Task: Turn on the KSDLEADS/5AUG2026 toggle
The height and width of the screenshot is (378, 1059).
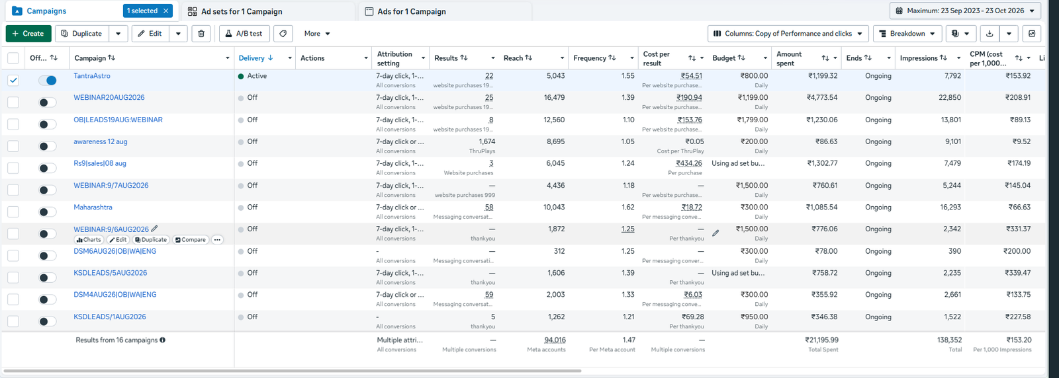Action: pyautogui.click(x=47, y=278)
